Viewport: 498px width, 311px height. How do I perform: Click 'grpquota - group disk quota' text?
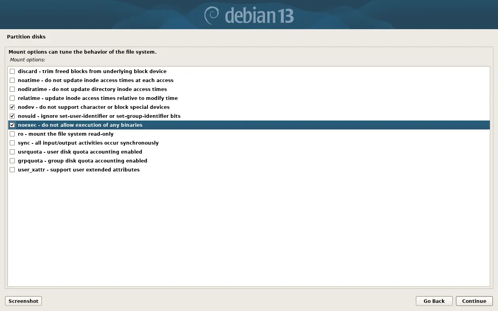click(x=82, y=161)
